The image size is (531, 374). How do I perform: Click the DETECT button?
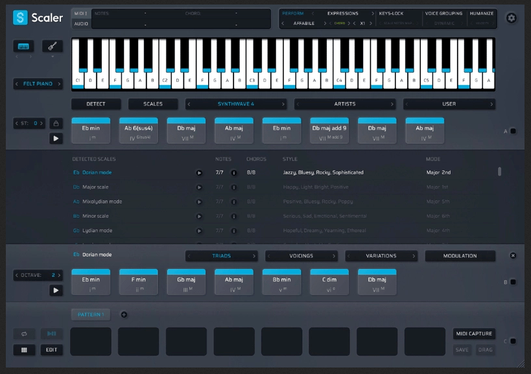(96, 104)
